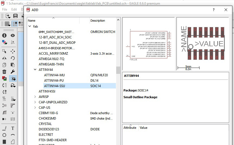
Task: Select the Change wrench tool
Action: click(x=13, y=72)
